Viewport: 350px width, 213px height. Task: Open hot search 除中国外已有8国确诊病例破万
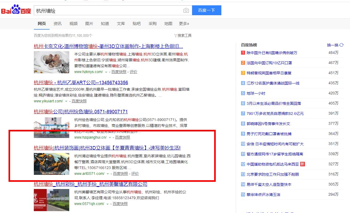[272, 53]
